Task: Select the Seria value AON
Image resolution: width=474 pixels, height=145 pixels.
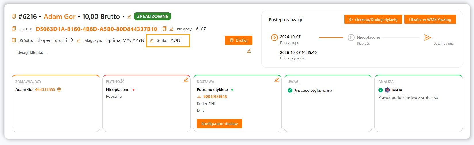Action: pos(175,40)
